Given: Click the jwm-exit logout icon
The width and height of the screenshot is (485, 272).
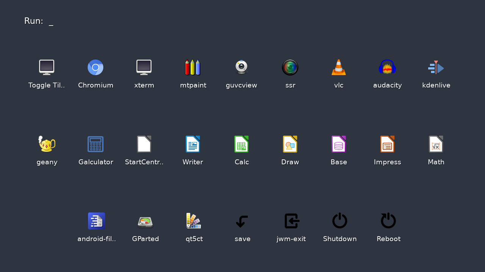Looking at the screenshot, I should [291, 221].
